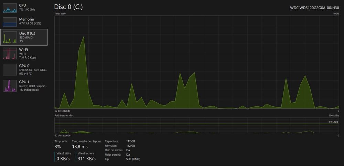Show GPU 1 Intel UHD Graphics details
Image resolution: width=344 pixels, height=166 pixels.
click(x=24, y=86)
